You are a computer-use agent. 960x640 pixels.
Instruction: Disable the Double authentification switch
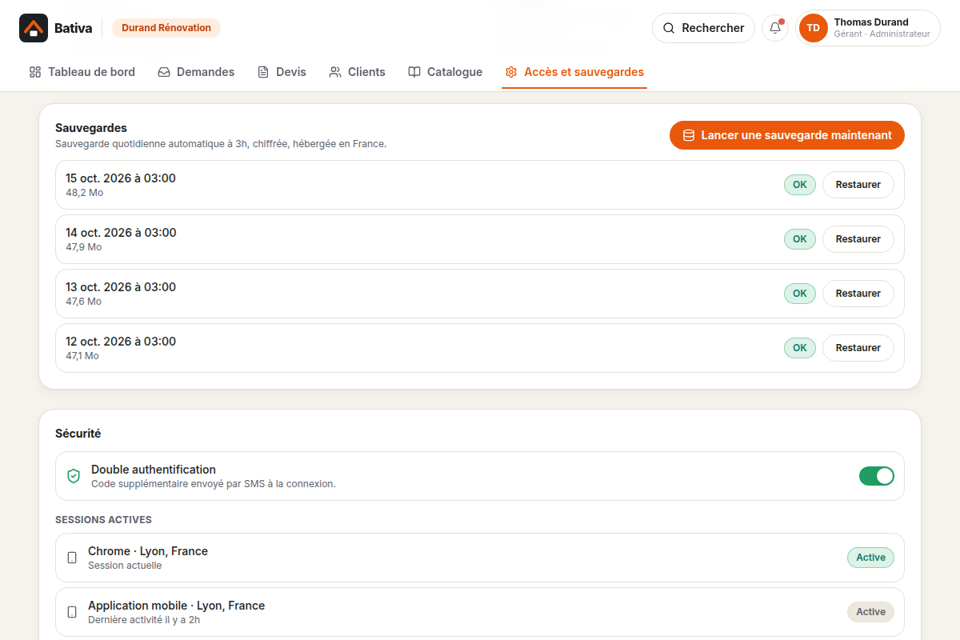(x=877, y=476)
